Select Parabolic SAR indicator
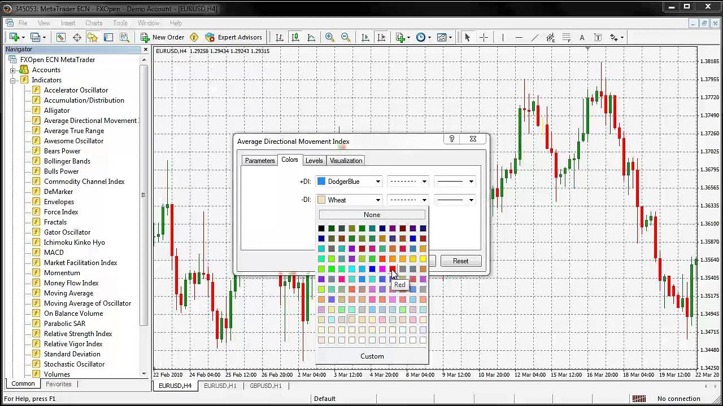This screenshot has width=723, height=406. pyautogui.click(x=65, y=324)
